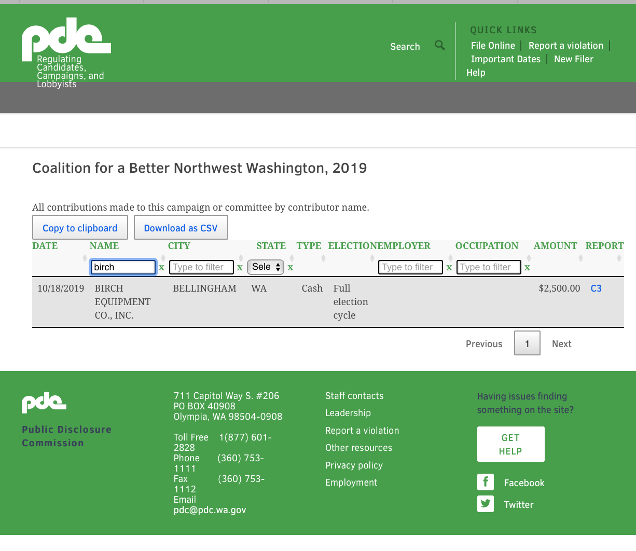Click the search magnifying glass icon

[x=439, y=46]
